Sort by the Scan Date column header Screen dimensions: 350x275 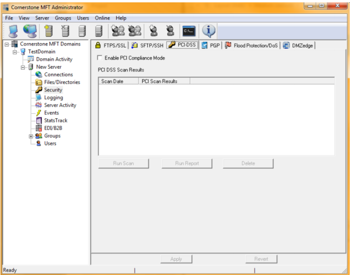[118, 81]
